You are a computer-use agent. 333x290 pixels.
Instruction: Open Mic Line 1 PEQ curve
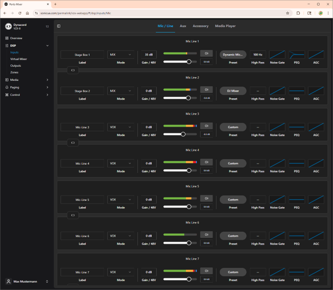(296, 55)
